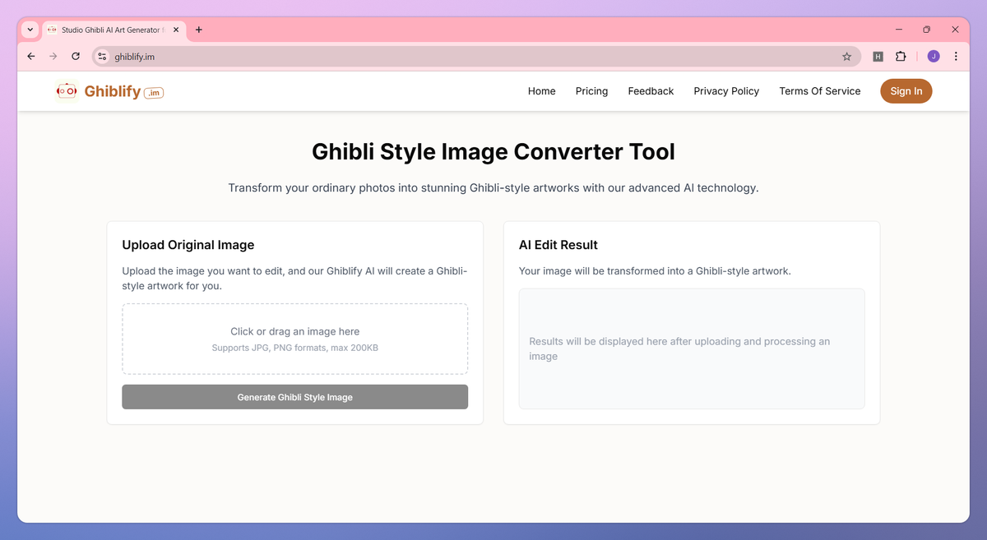Click the 'Upload Original Image' heading
This screenshot has height=540, width=987.
[x=188, y=245]
